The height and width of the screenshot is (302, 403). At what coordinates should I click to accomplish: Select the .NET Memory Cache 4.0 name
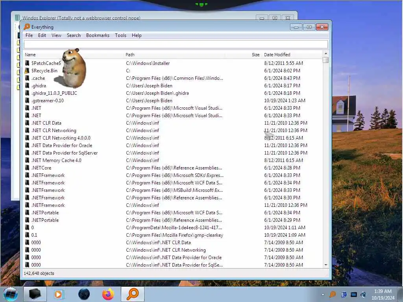point(56,160)
